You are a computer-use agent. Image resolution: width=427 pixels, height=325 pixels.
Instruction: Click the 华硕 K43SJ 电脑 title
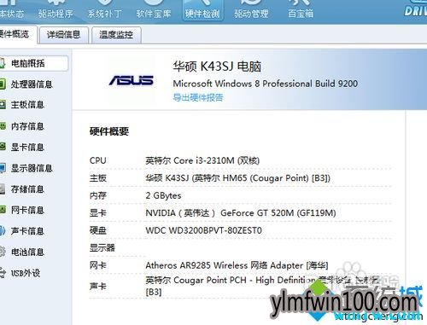[217, 67]
